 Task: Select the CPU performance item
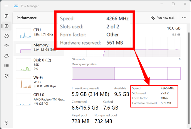point(39,33)
